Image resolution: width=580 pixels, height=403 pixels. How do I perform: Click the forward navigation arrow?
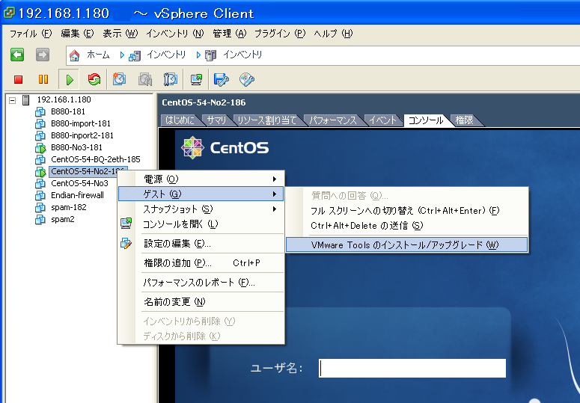pyautogui.click(x=43, y=55)
